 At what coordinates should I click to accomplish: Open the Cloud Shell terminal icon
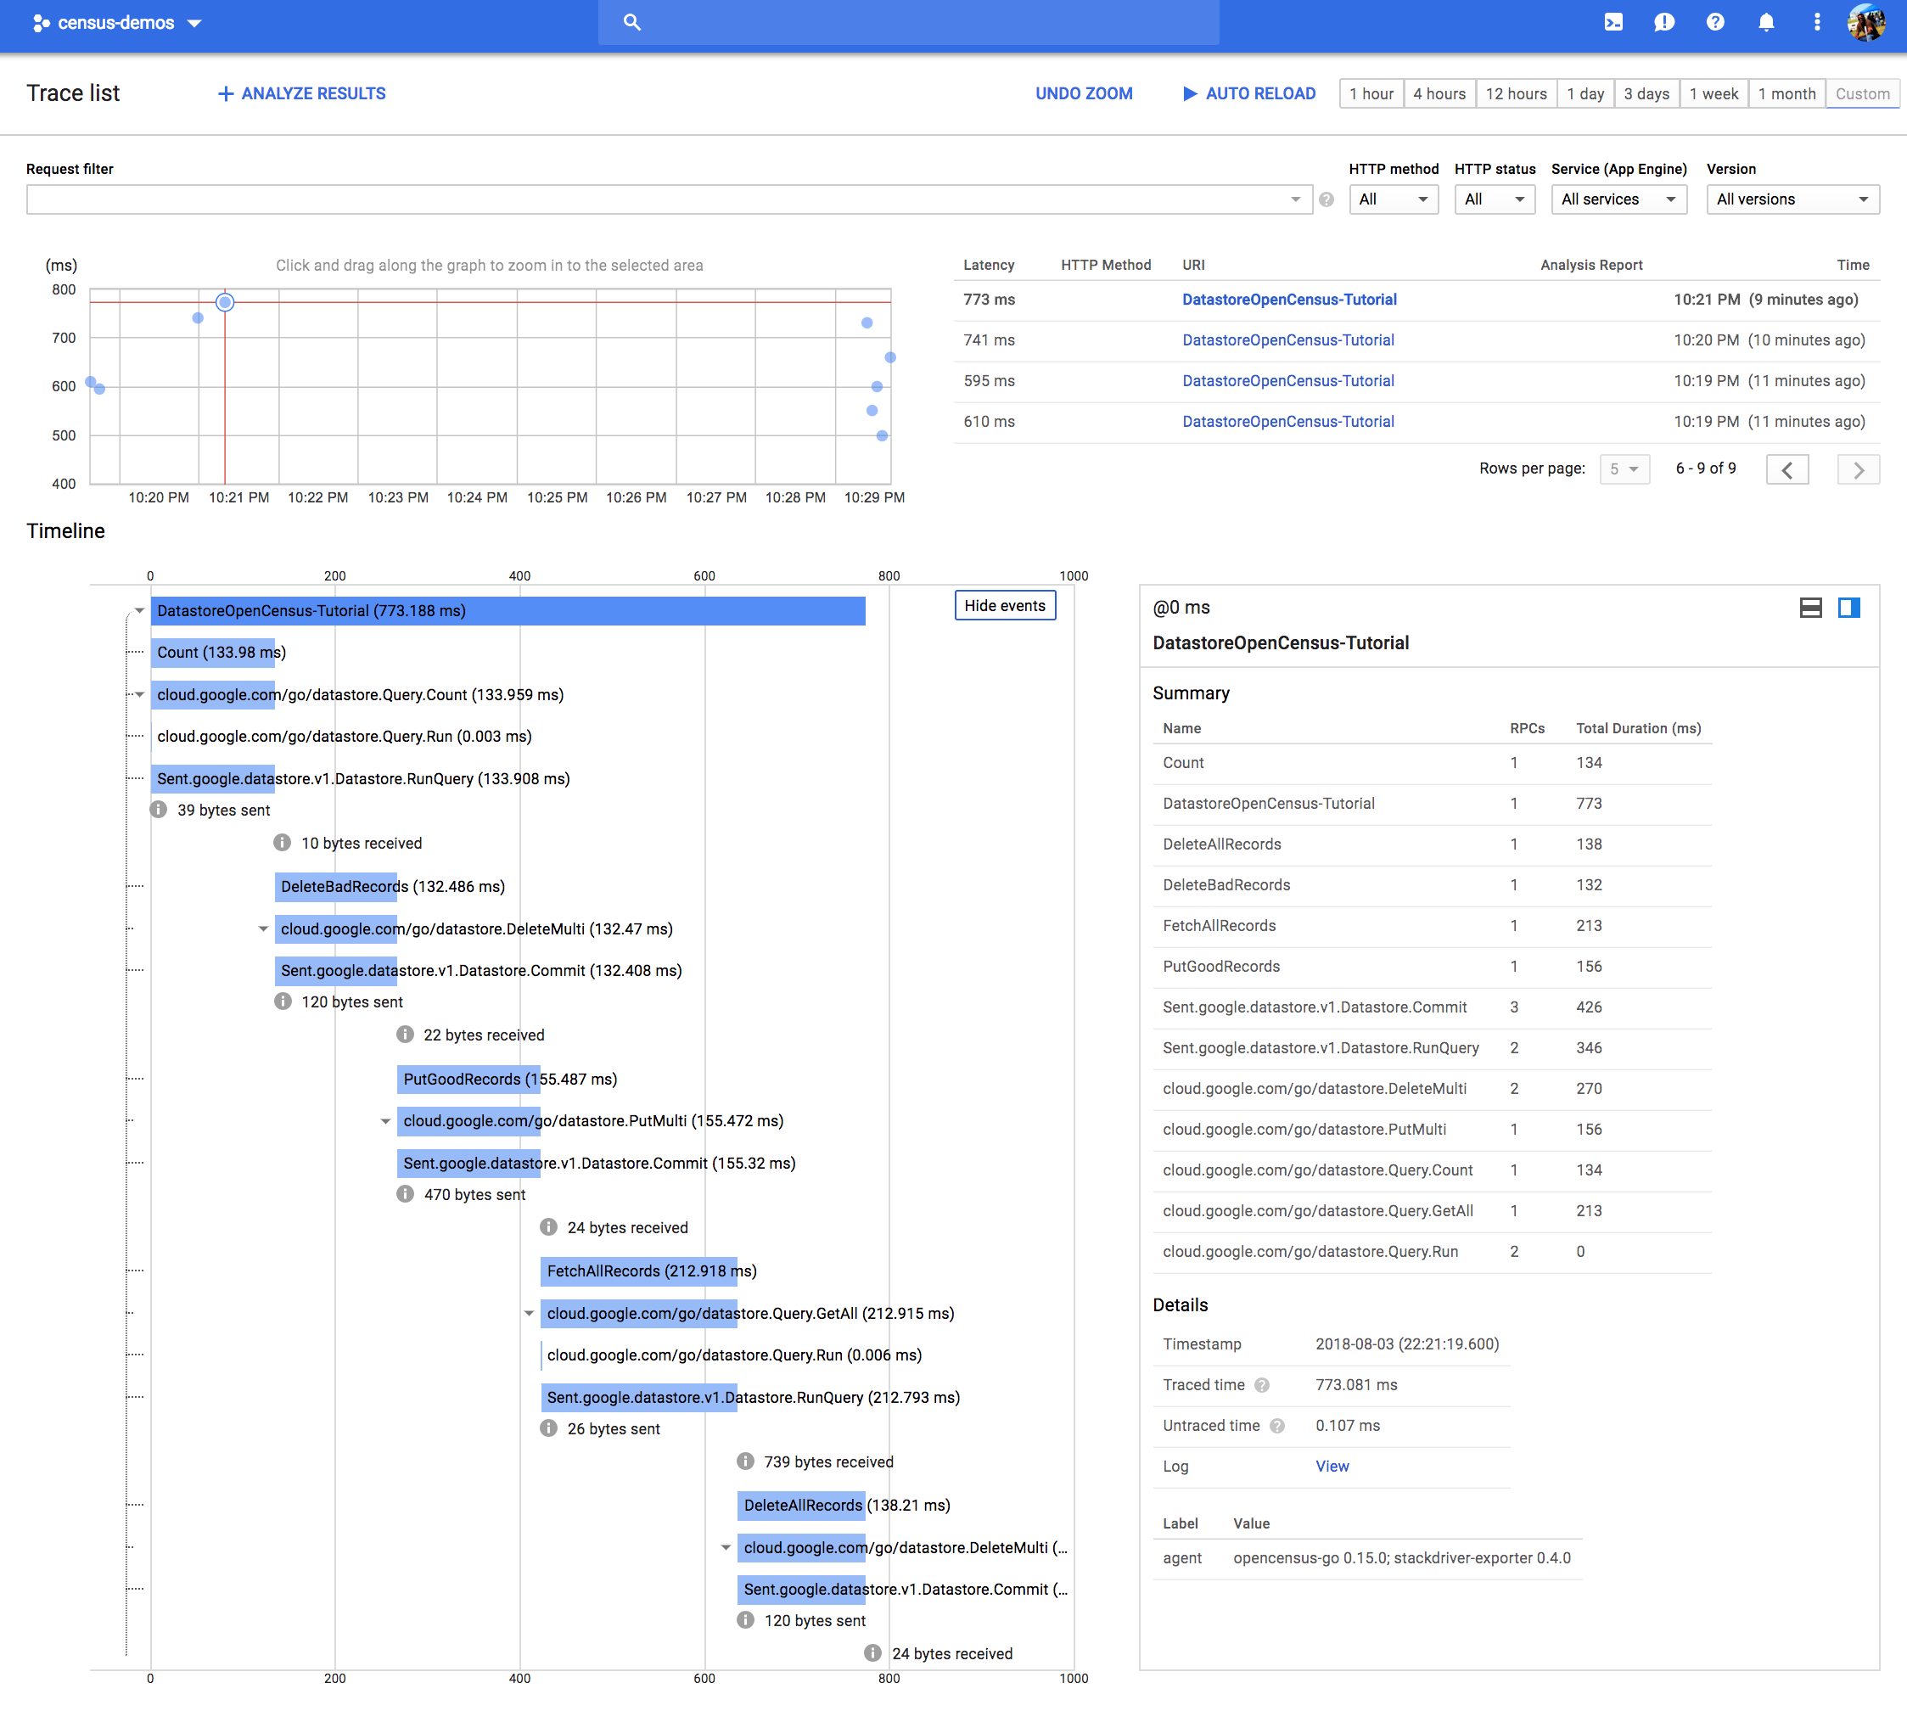pos(1613,21)
